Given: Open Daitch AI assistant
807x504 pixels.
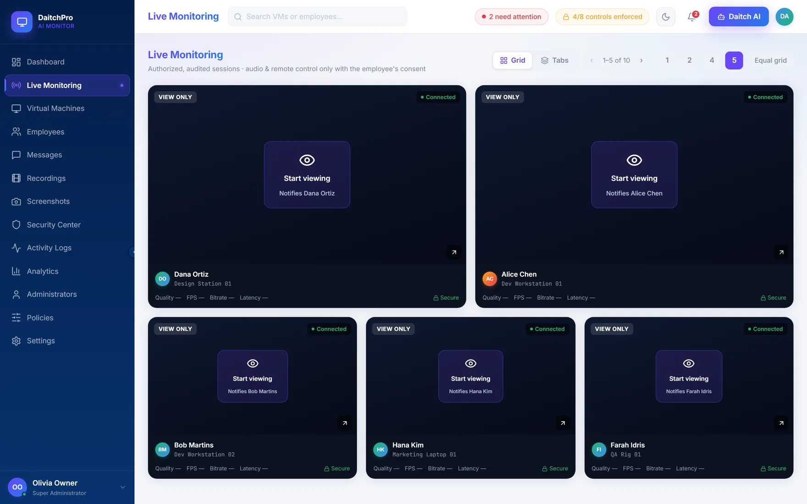Looking at the screenshot, I should [739, 17].
